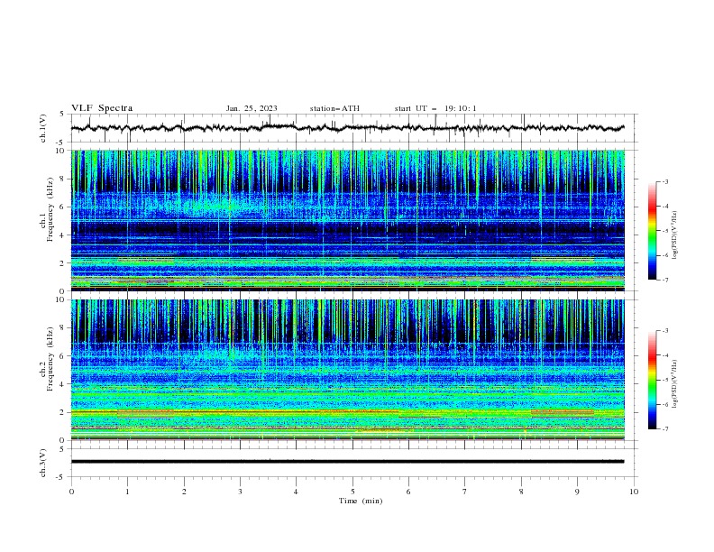Click time axis tick label "5"

tap(352, 492)
